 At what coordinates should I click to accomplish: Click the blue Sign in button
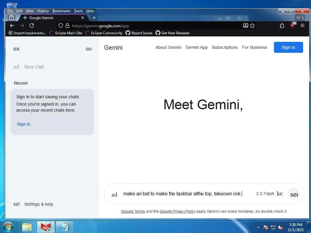pyautogui.click(x=288, y=47)
